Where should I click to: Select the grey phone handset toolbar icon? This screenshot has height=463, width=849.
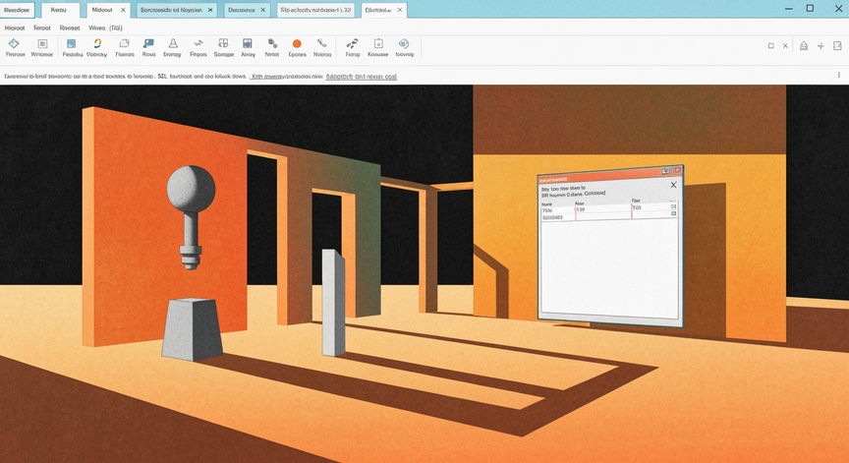click(321, 43)
